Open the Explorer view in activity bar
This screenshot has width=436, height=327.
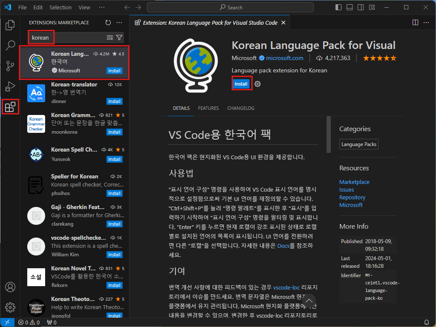[10, 25]
